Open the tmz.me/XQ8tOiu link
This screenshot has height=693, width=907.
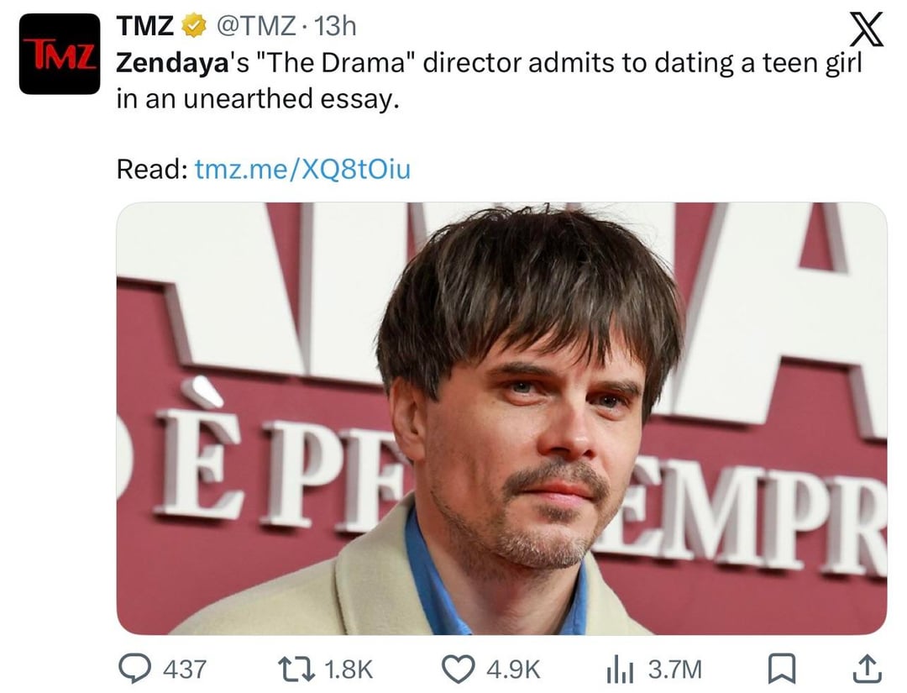(x=302, y=170)
